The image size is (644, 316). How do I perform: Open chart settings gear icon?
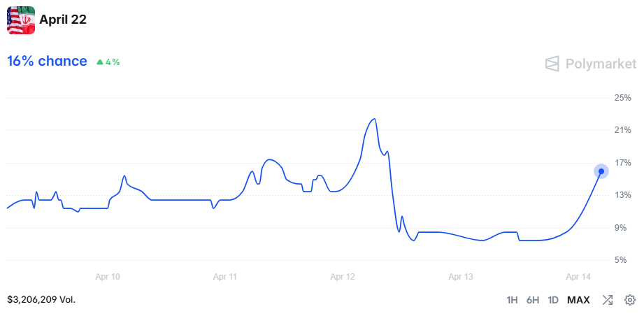click(630, 300)
